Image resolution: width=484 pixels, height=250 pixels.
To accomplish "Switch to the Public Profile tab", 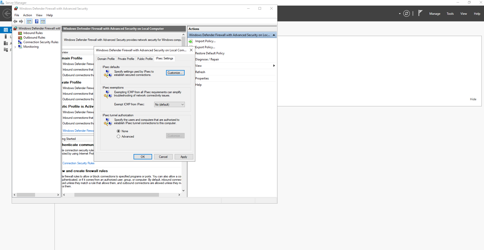I will pyautogui.click(x=145, y=59).
